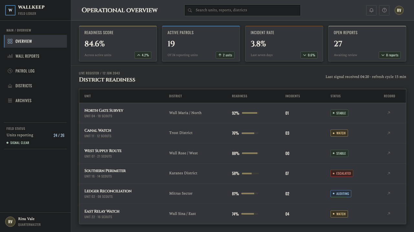Image resolution: width=414 pixels, height=232 pixels.
Task: Select the North Gate Survey unit name
Action: [x=104, y=111]
